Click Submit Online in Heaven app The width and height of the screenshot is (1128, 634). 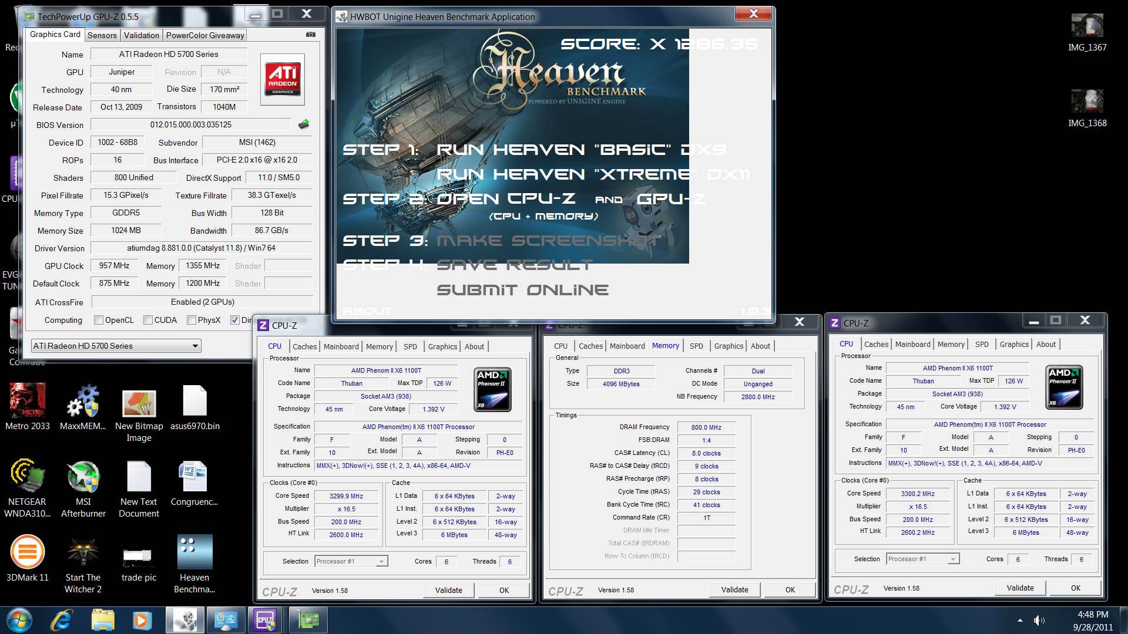(x=522, y=290)
